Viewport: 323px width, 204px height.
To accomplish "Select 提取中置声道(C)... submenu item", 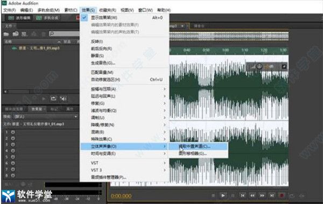I will (198, 146).
